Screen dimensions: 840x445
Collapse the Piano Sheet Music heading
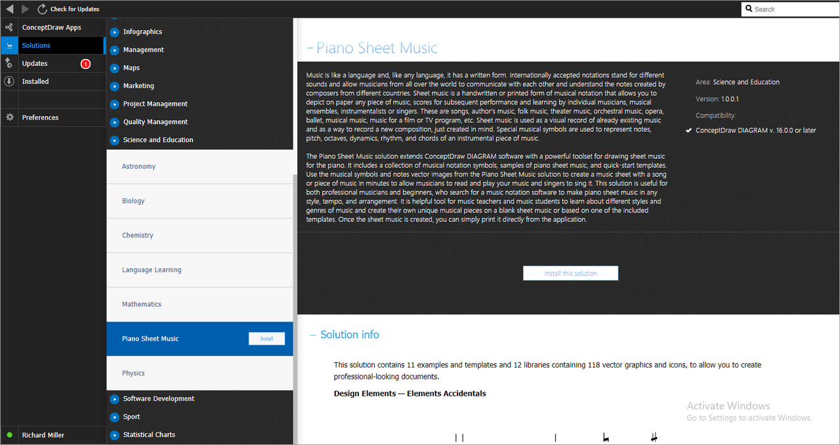[310, 48]
